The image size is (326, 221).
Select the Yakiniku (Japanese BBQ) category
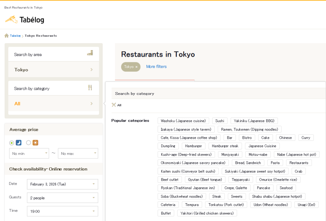[x=254, y=121]
